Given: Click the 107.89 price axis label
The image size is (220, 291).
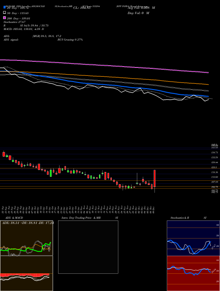Looking at the screenshot, I should (x=215, y=182).
